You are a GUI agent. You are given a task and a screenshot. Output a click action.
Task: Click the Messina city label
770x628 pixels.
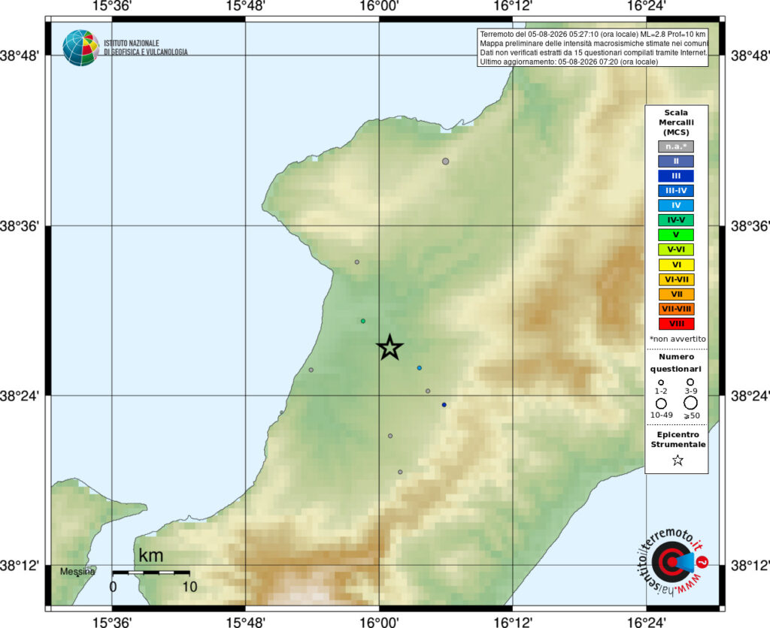(77, 572)
